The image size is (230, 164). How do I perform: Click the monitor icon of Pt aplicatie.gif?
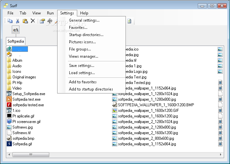pyautogui.click(x=9, y=116)
